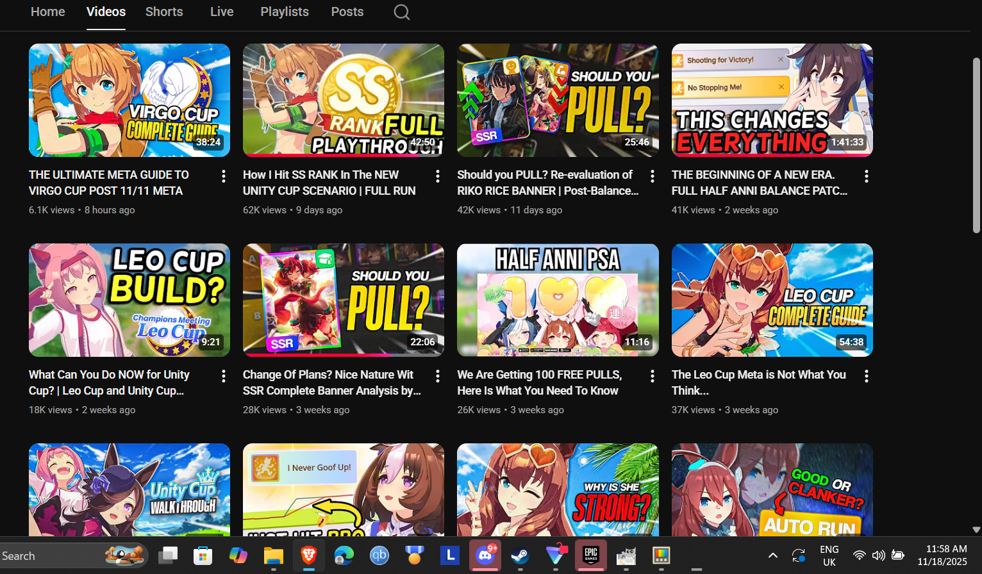This screenshot has width=982, height=574.
Task: Open the ENG UK language switcher
Action: coord(829,555)
